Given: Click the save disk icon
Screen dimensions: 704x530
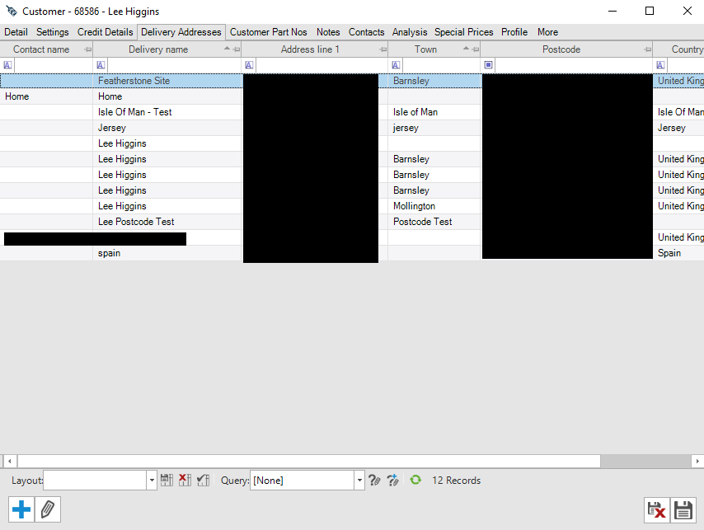Looking at the screenshot, I should [684, 509].
